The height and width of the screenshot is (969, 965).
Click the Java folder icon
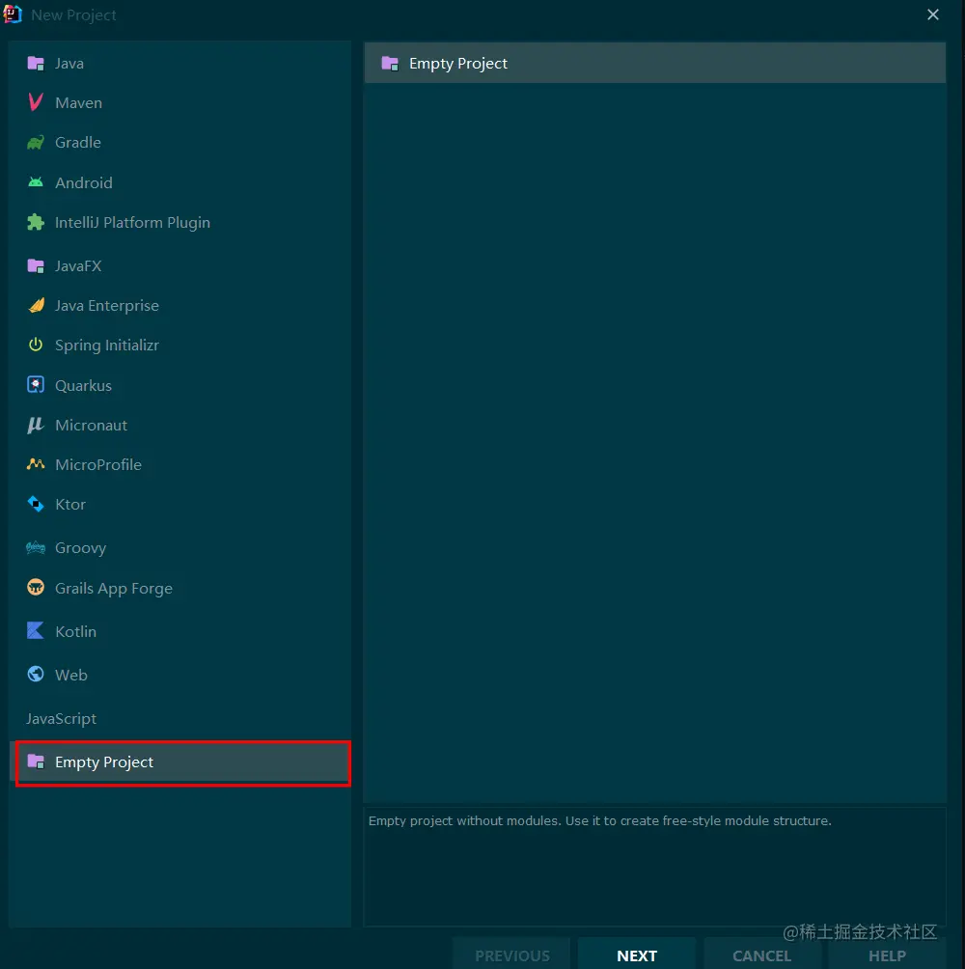coord(36,63)
